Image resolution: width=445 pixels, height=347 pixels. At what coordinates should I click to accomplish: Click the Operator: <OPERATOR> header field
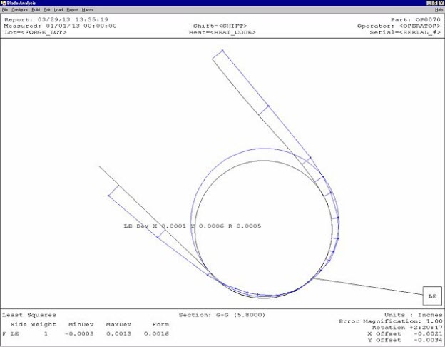click(x=399, y=26)
